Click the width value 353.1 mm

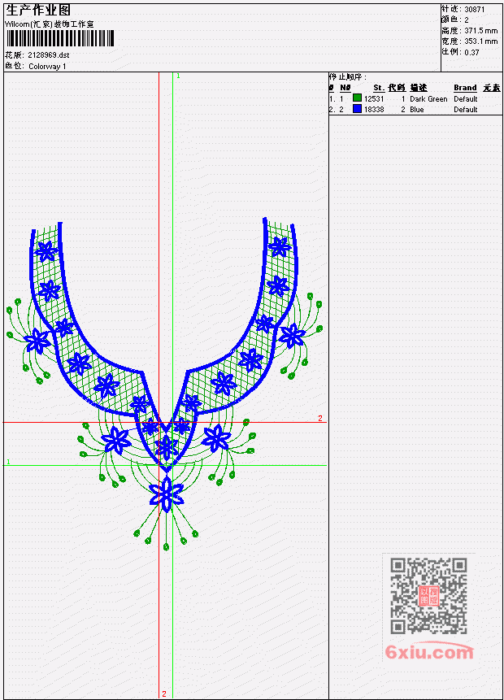tap(480, 41)
